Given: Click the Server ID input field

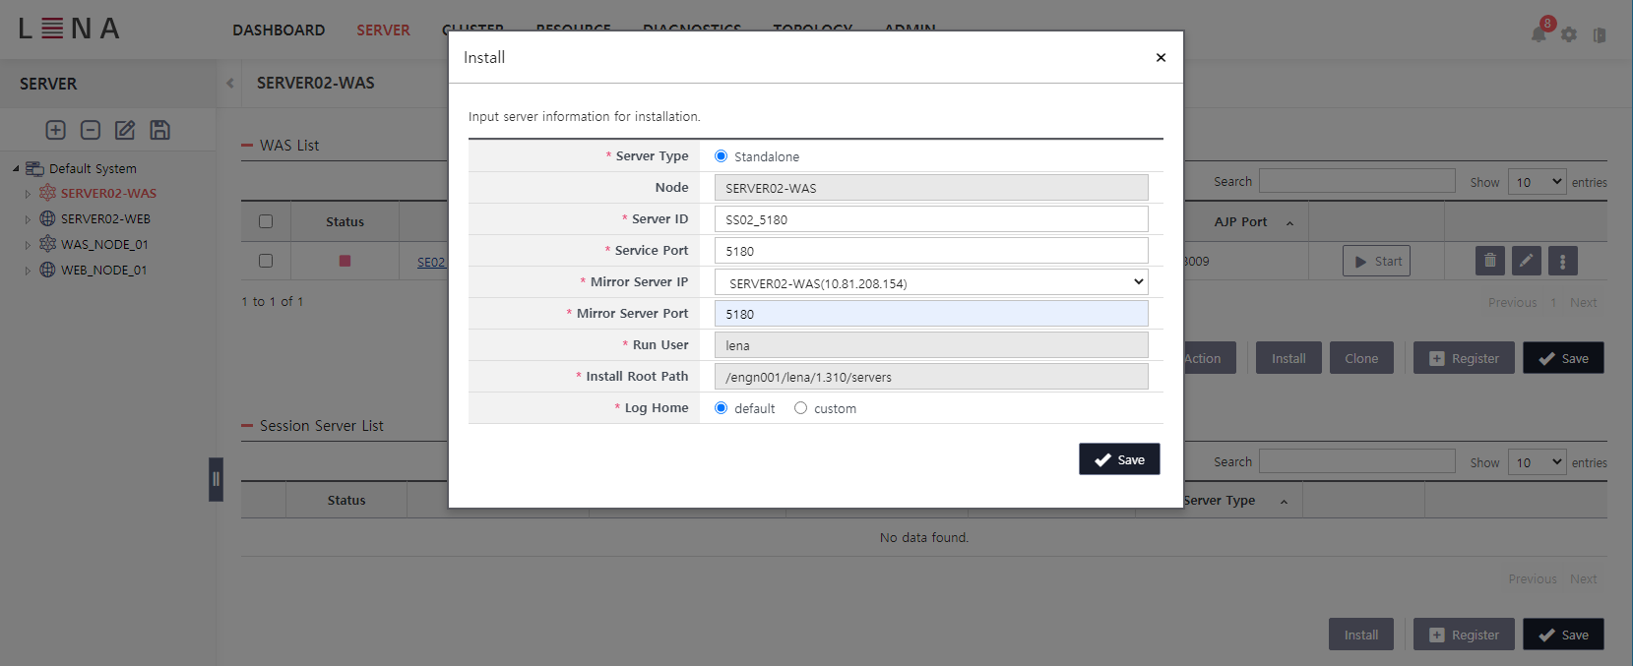Looking at the screenshot, I should 930,219.
